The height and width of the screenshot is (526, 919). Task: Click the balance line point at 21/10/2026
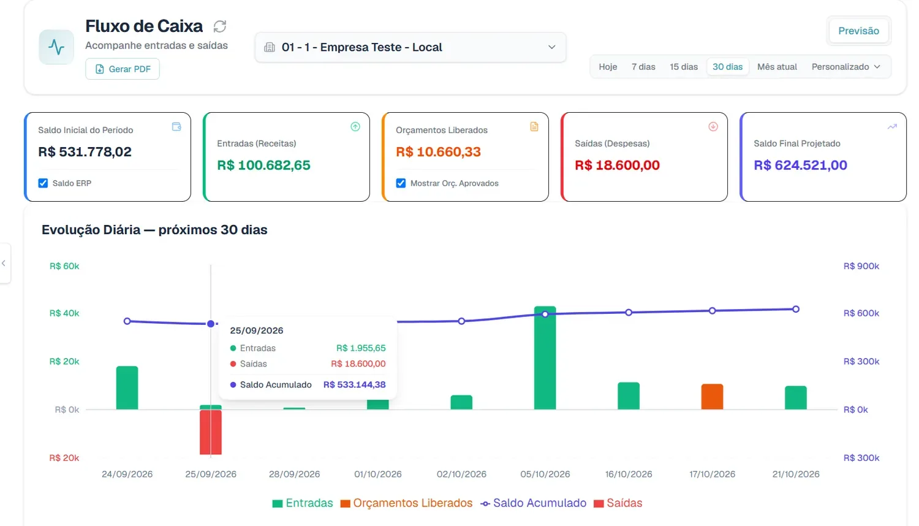796,309
